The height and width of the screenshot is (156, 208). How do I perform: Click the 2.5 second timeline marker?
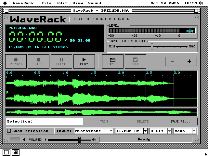149,73
